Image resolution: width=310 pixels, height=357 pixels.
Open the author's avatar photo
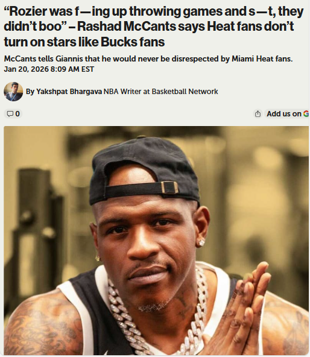[13, 92]
